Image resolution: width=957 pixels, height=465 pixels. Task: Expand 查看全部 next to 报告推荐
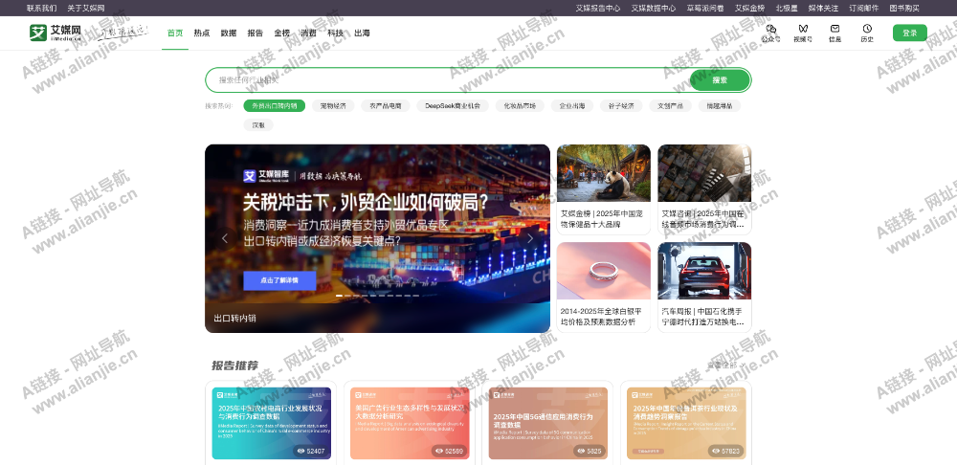tap(726, 365)
